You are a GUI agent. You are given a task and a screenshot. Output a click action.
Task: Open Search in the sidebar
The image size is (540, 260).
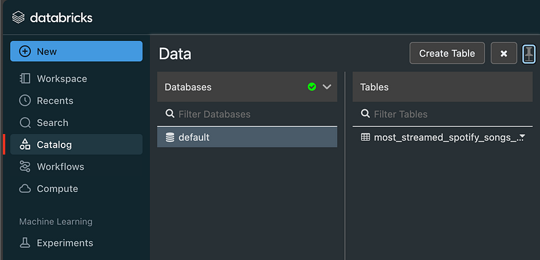click(76, 123)
